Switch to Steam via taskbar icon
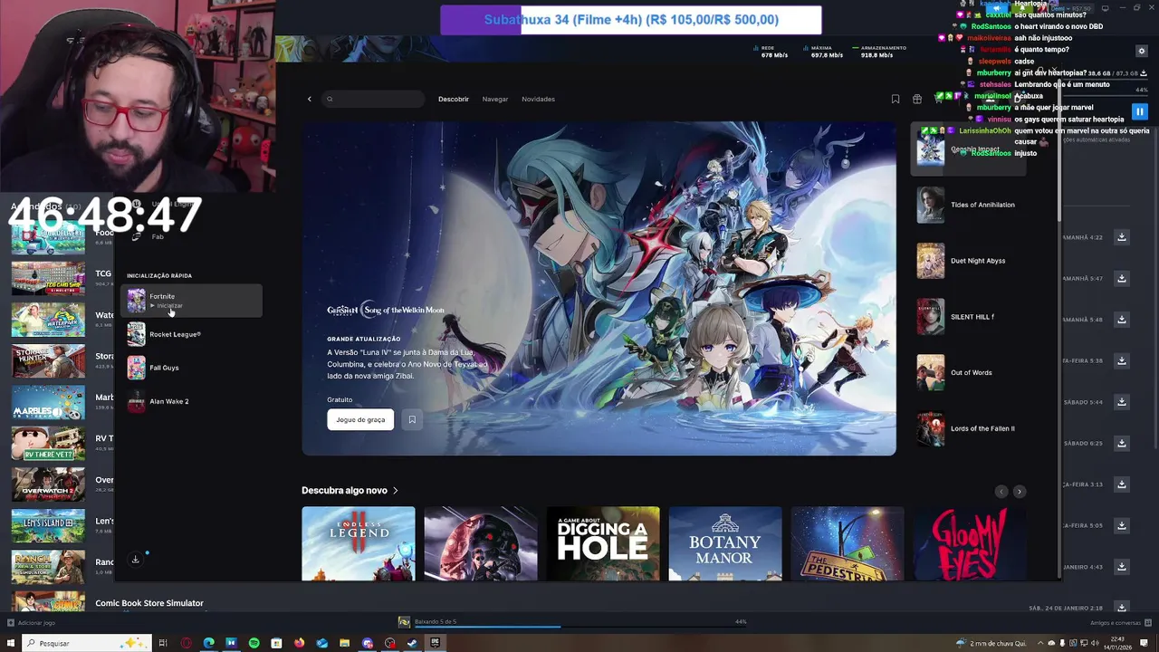Image resolution: width=1159 pixels, height=652 pixels. click(412, 643)
